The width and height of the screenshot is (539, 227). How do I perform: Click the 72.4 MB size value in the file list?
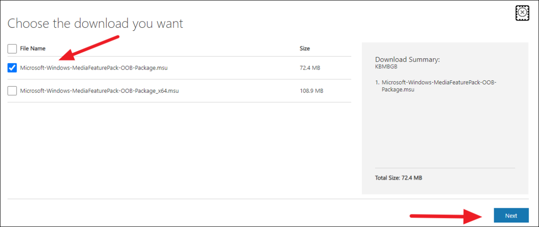(309, 68)
